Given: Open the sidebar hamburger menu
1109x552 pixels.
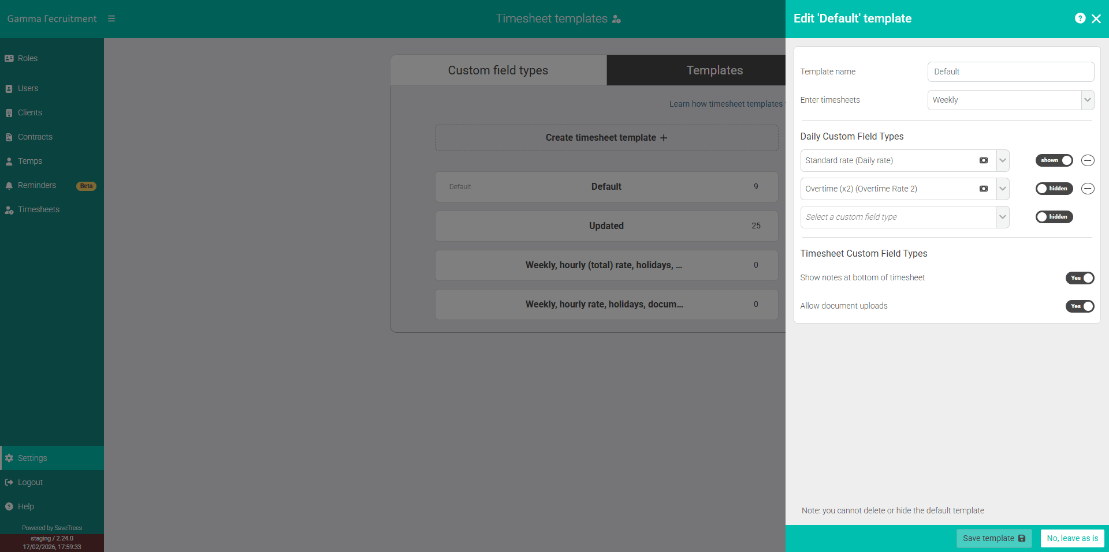Looking at the screenshot, I should 111,18.
